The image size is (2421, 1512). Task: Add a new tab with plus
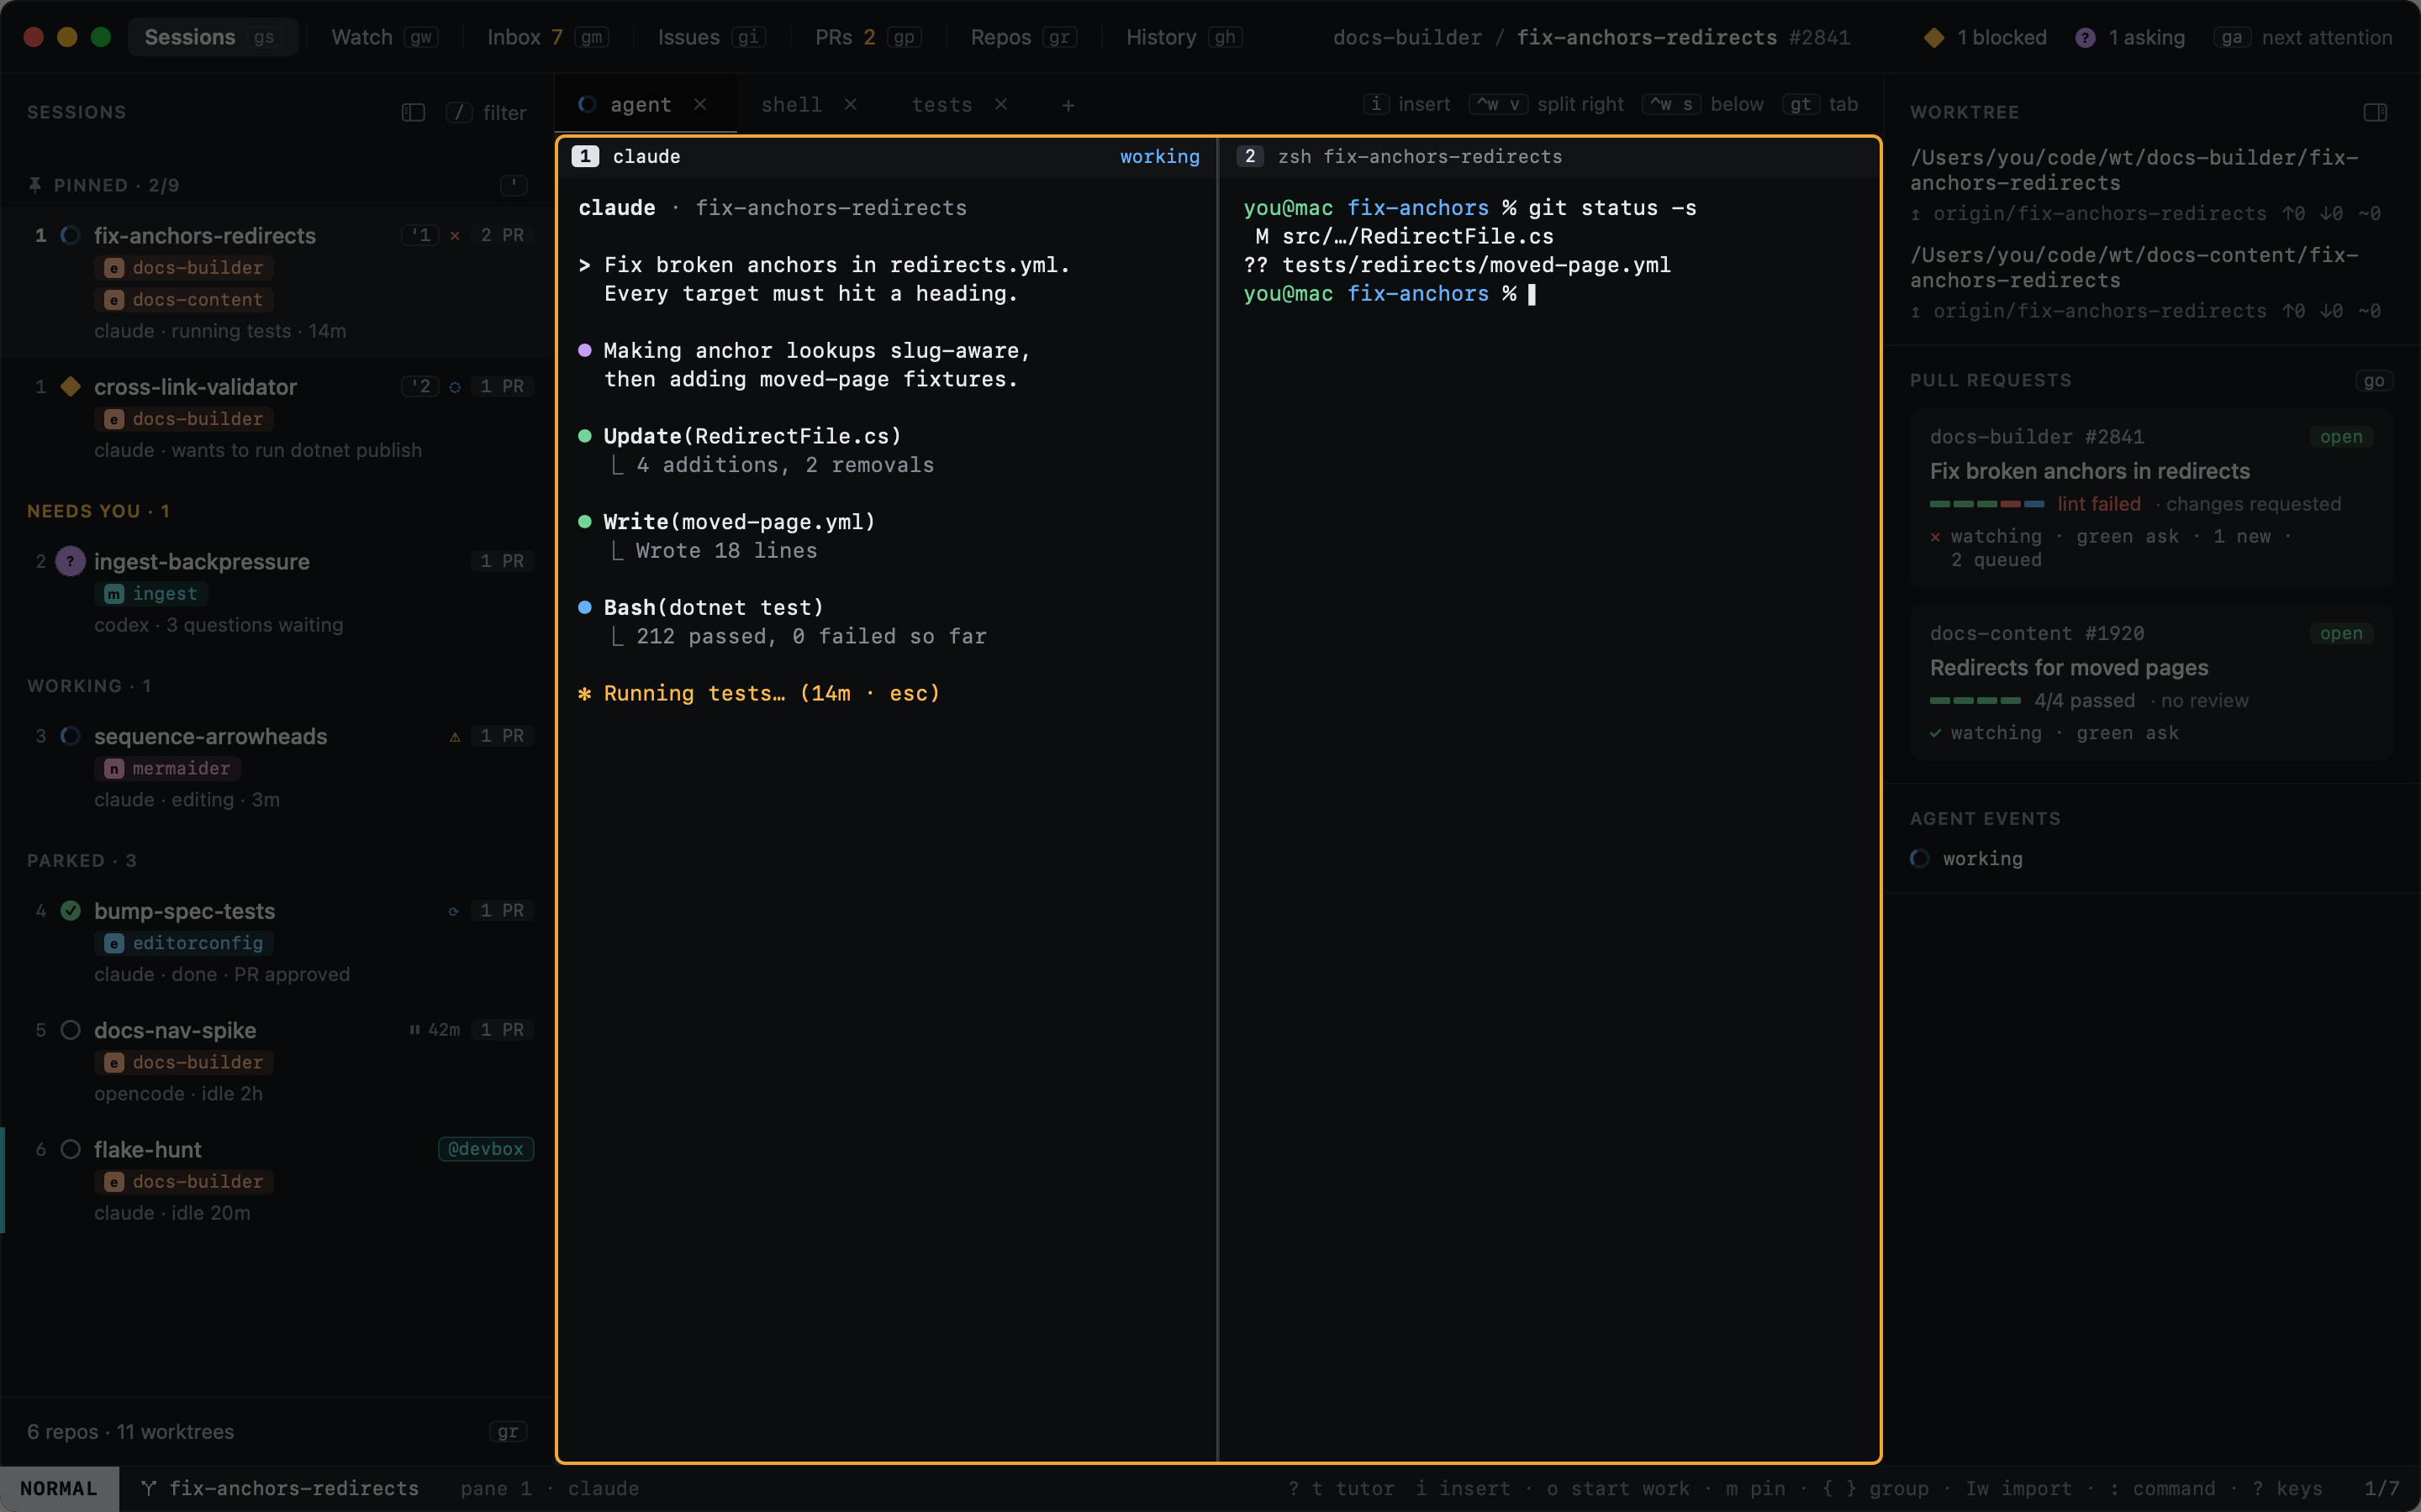(x=1068, y=105)
